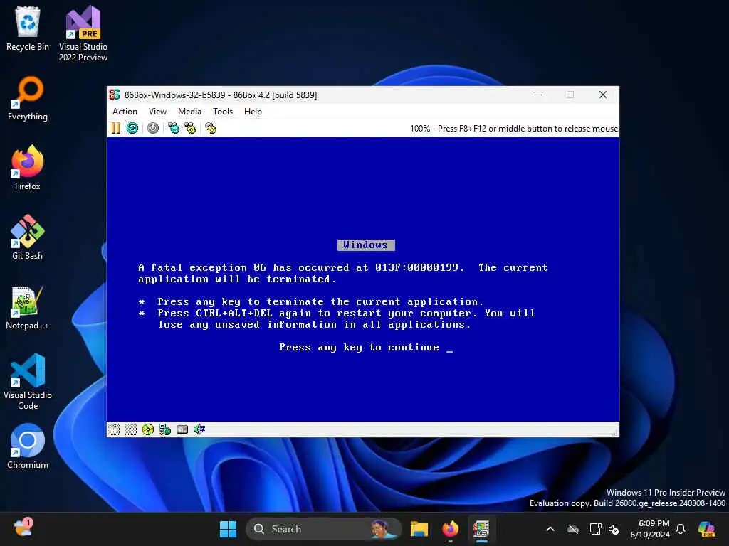Open the widgets weather button
The image size is (729, 546).
(x=23, y=528)
